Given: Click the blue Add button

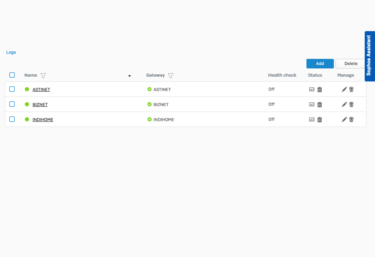Looking at the screenshot, I should click(x=320, y=64).
